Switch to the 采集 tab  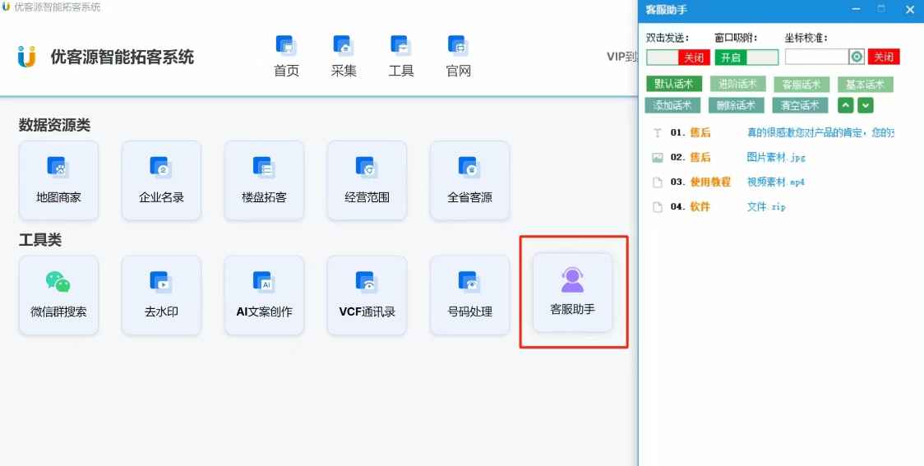point(344,56)
